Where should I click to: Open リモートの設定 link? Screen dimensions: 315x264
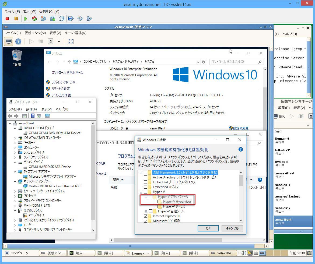tap(61, 89)
